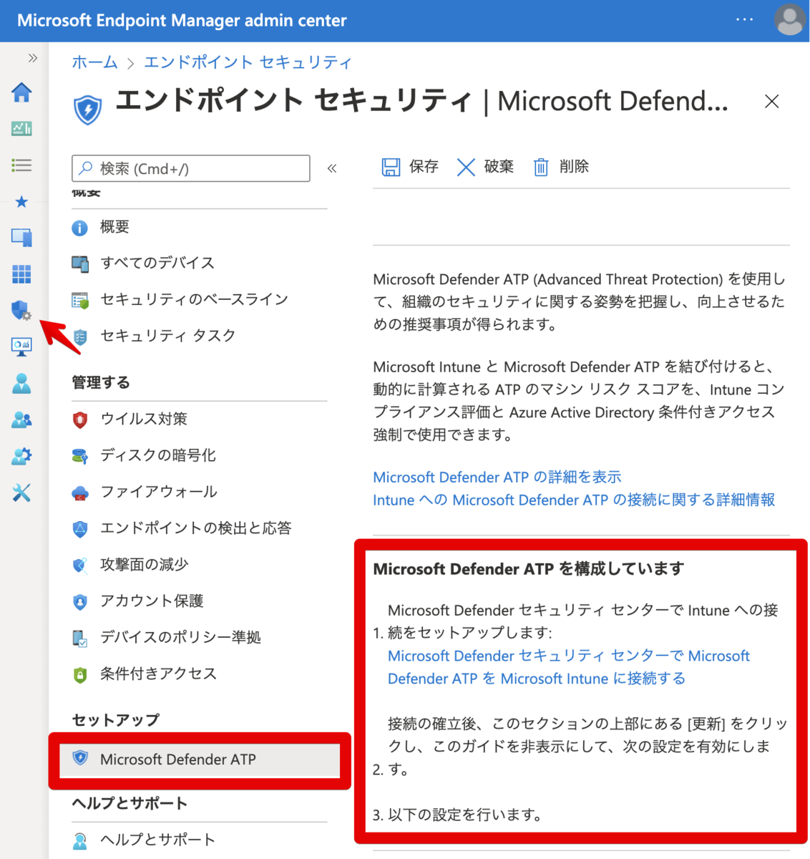810x859 pixels.
Task: Open Troubleshooting tools wrench icon
Action: point(21,492)
